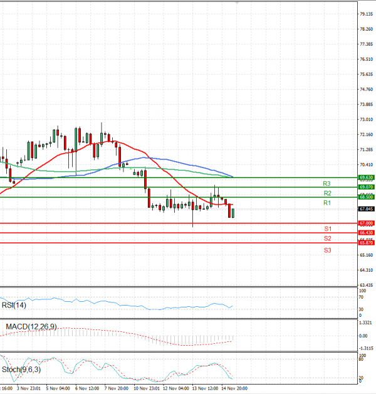This screenshot has width=376, height=394.
Task: Click the current price 67.845 tag
Action: (x=366, y=209)
